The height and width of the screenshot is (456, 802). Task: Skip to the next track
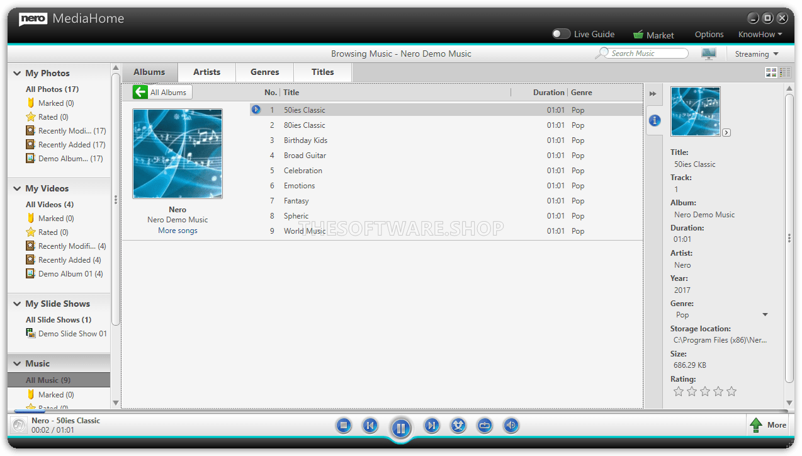pyautogui.click(x=431, y=426)
